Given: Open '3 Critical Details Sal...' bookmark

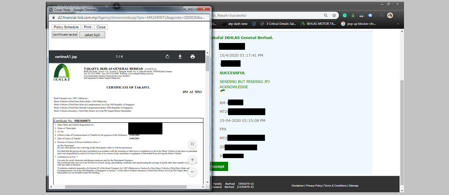Looking at the screenshot, I should coord(277,24).
